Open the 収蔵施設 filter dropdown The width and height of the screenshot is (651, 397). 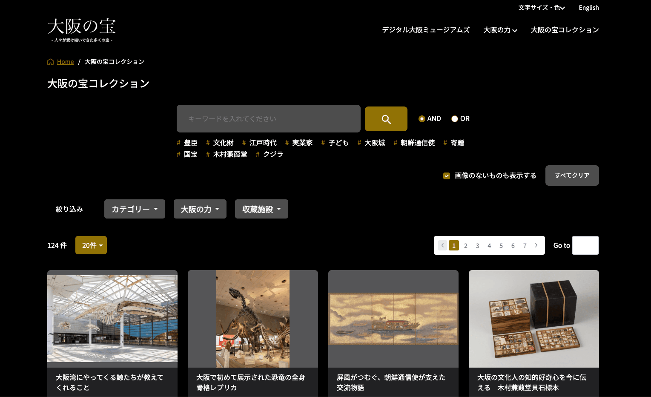click(x=261, y=209)
